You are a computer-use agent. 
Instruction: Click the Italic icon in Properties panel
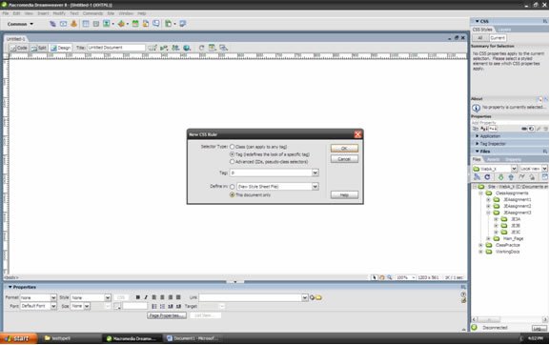(x=146, y=297)
